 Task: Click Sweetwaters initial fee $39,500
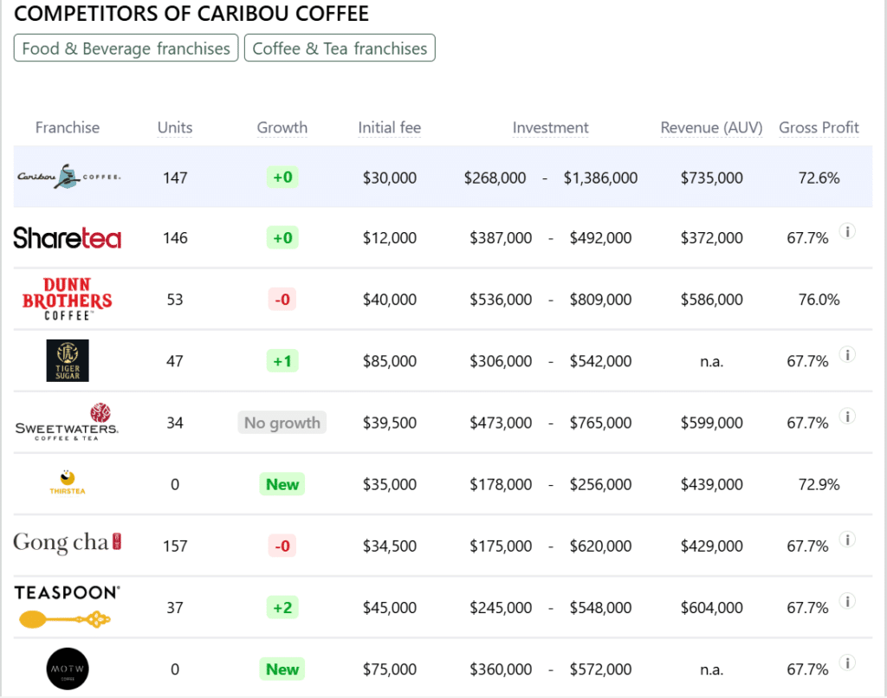(x=389, y=423)
